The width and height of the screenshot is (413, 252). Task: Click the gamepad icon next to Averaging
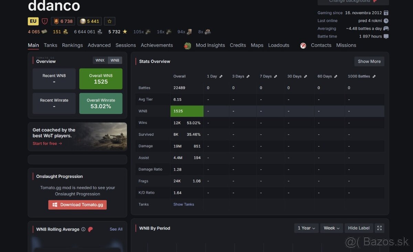click(386, 28)
